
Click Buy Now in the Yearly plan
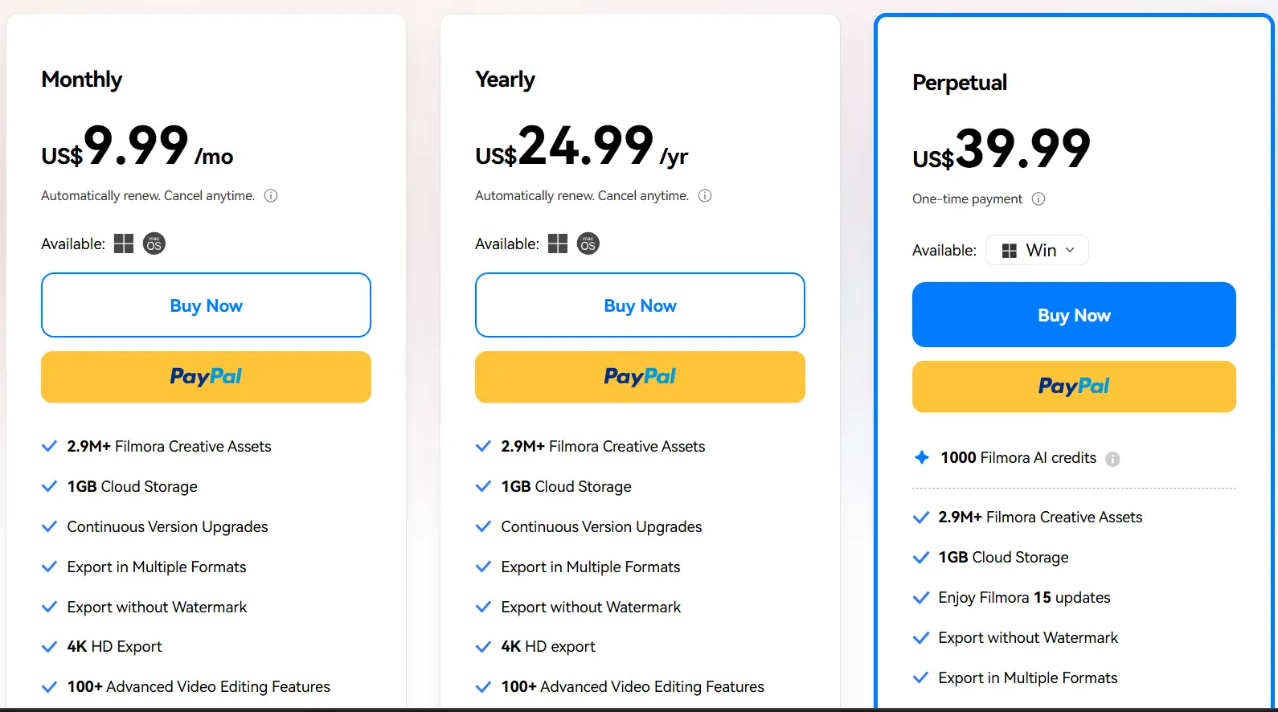[640, 305]
